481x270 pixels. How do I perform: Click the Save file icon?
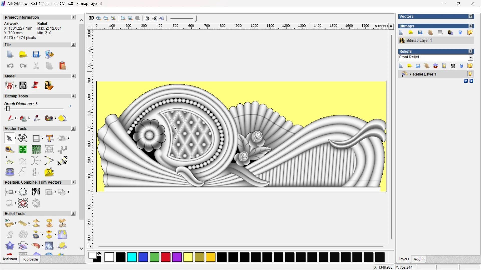point(36,54)
